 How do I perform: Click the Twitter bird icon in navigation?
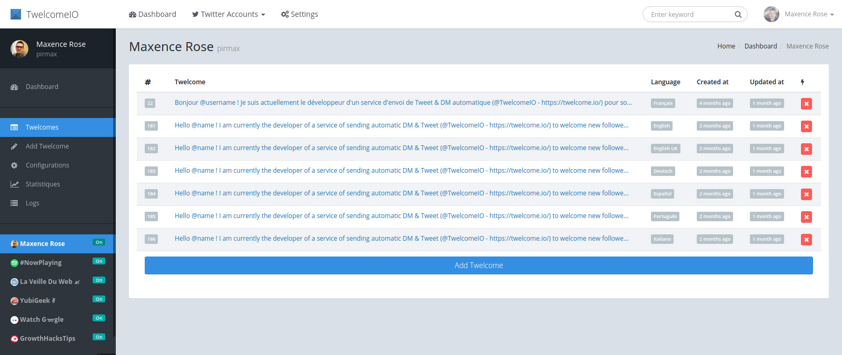(x=195, y=14)
